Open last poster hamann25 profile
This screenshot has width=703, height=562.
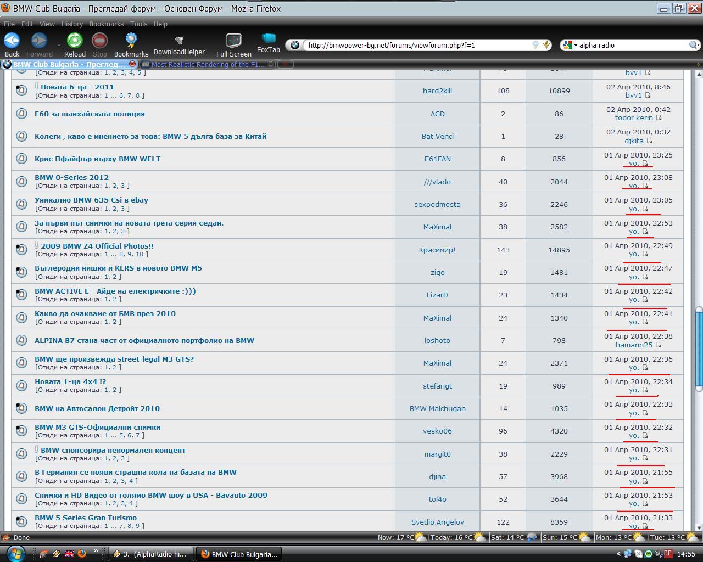[x=634, y=345]
